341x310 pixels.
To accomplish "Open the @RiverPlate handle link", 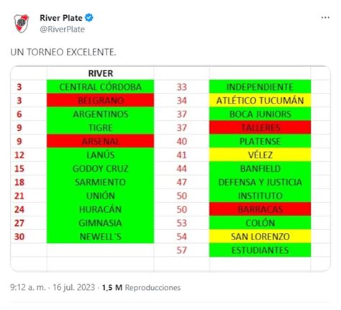I will 63,29.
